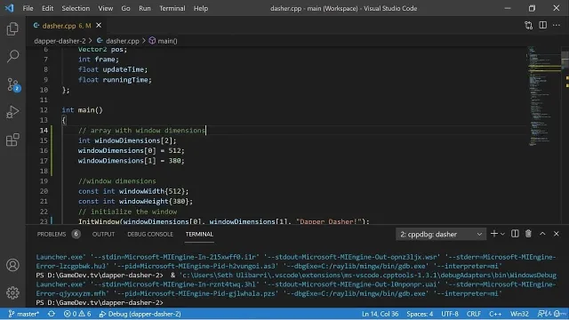
Task: Restore down the VS Code window
Action: pos(532,8)
